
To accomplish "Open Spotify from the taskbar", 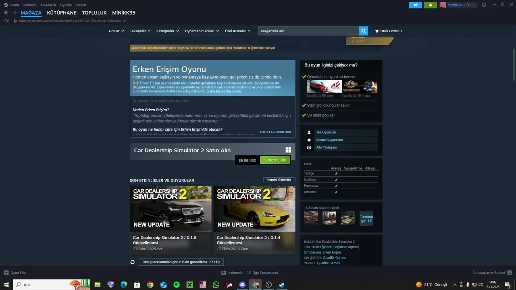I will [177, 285].
